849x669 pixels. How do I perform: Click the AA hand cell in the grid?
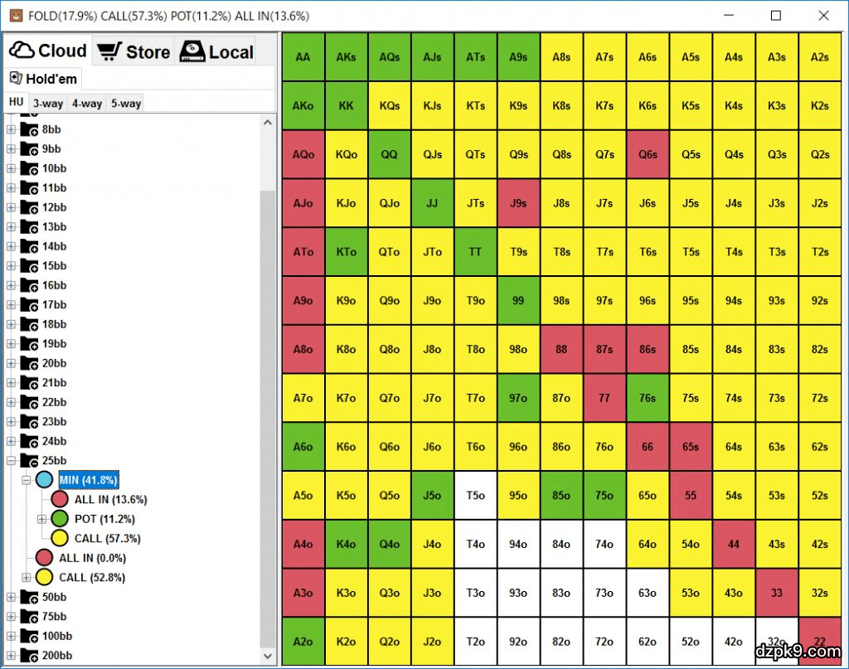[303, 57]
